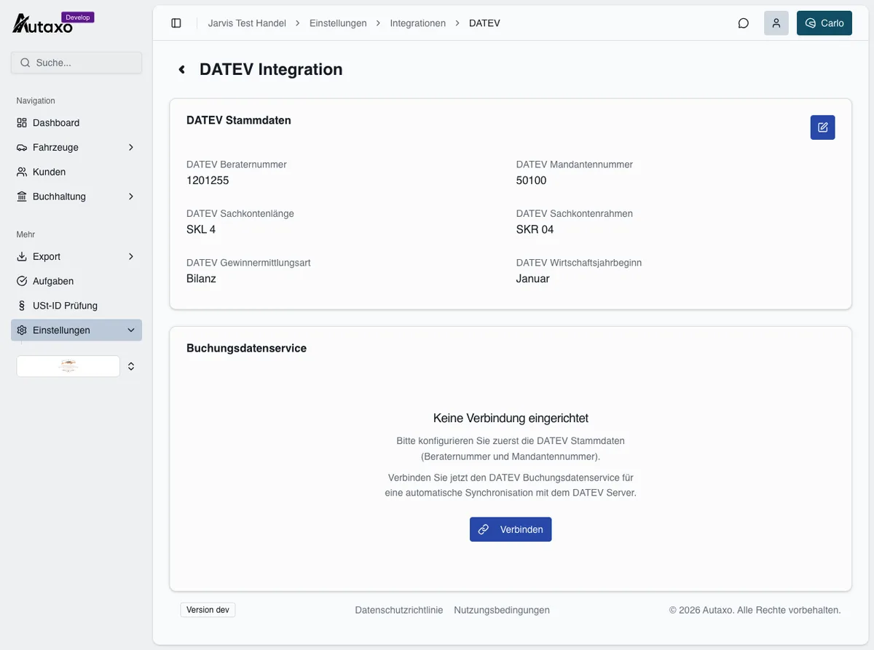Viewport: 874px width, 650px height.
Task: Click the Sachkontenrahmen value SKR 04
Action: click(x=535, y=229)
